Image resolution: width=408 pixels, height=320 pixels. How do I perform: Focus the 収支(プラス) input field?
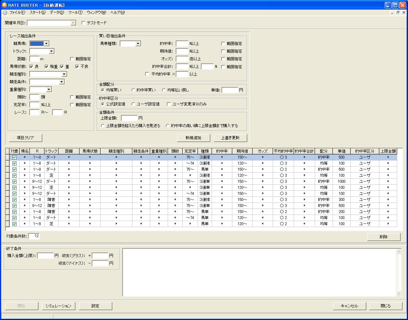point(100,255)
